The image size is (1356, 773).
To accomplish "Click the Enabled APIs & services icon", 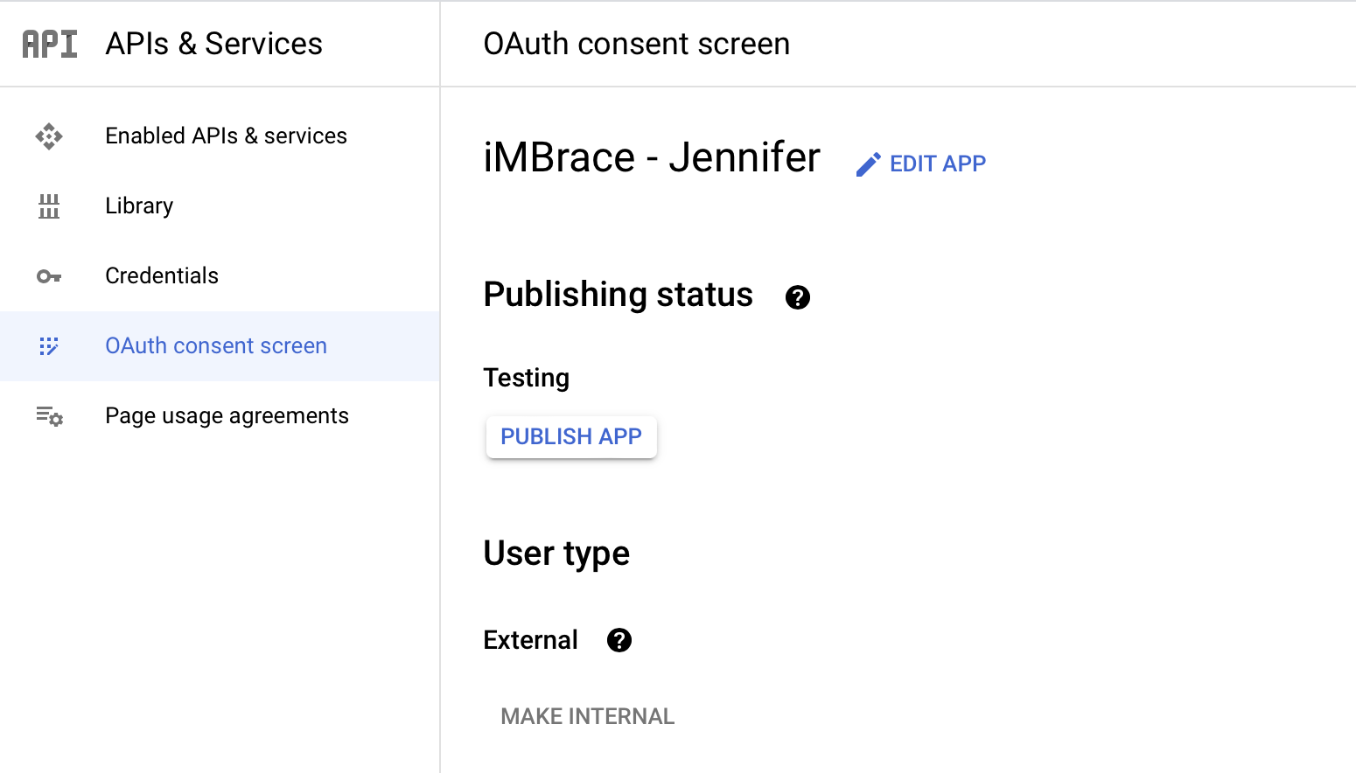I will pyautogui.click(x=49, y=136).
